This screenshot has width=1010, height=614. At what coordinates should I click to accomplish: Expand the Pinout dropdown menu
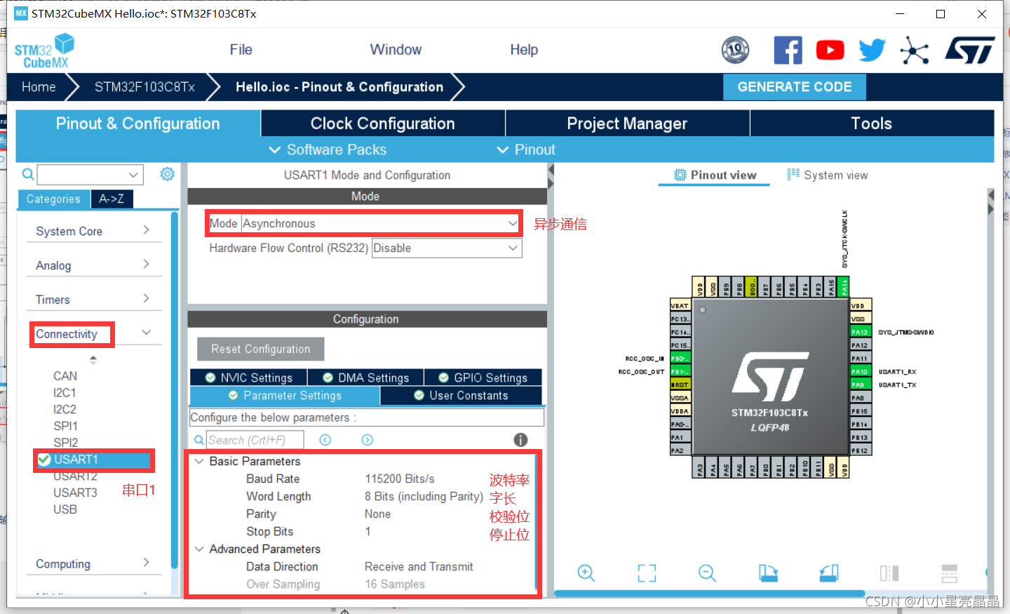525,149
